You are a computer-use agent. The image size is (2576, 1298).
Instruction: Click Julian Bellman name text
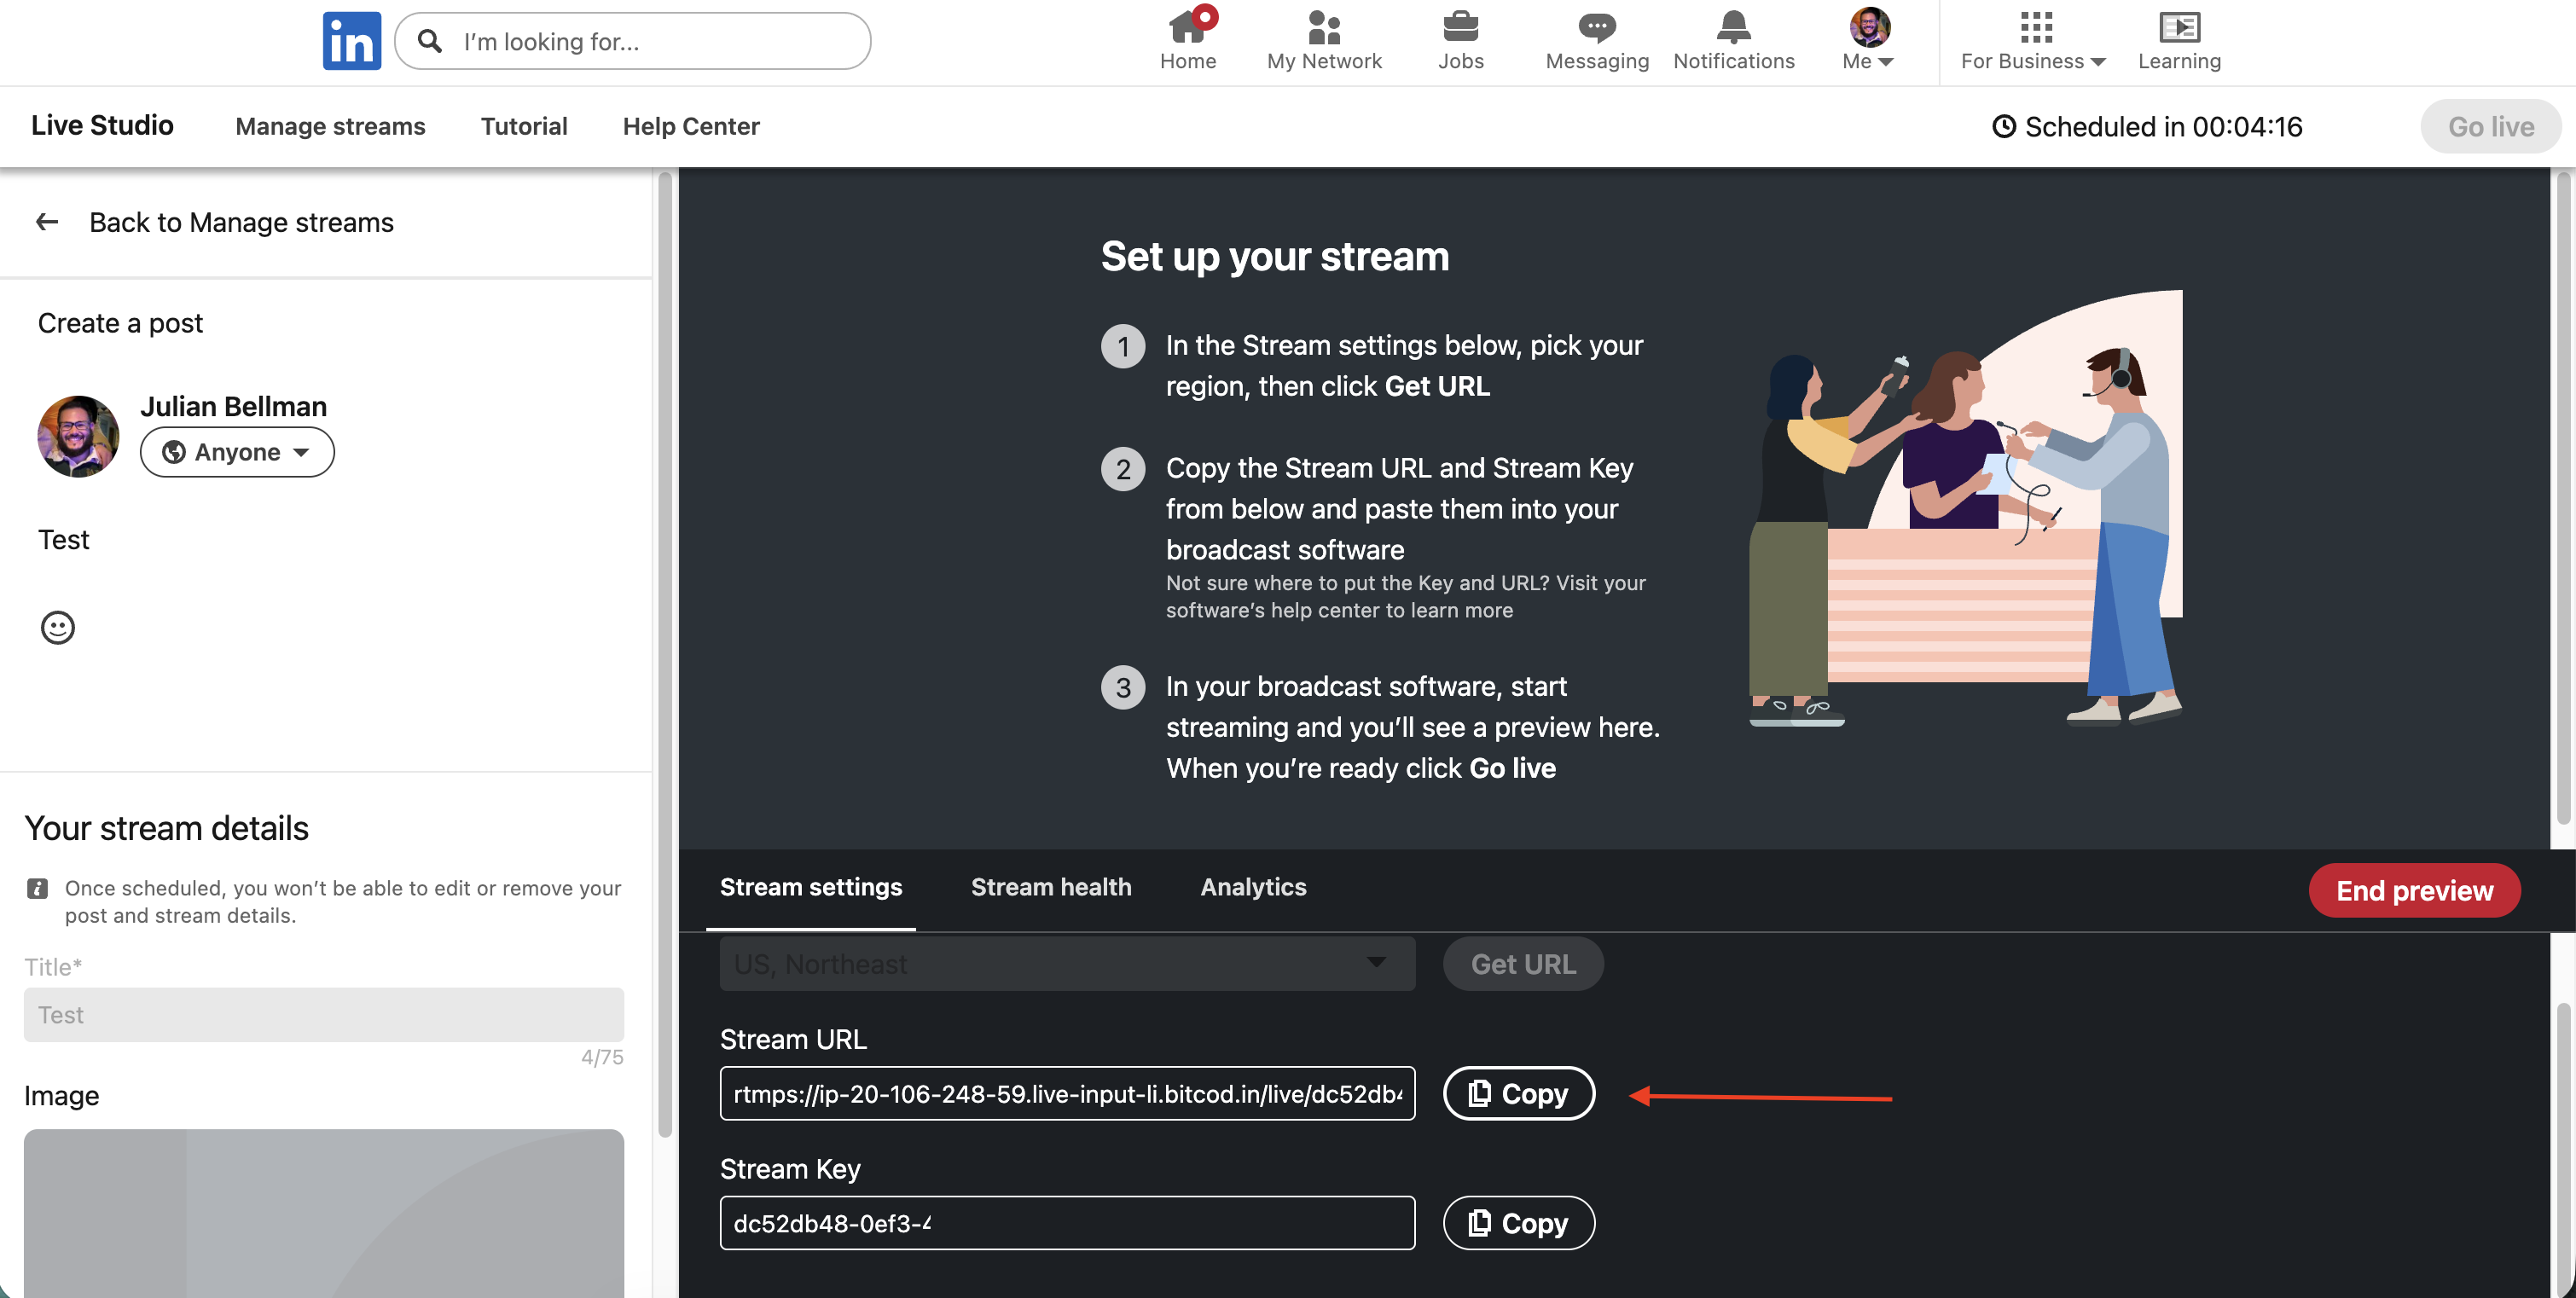(233, 406)
